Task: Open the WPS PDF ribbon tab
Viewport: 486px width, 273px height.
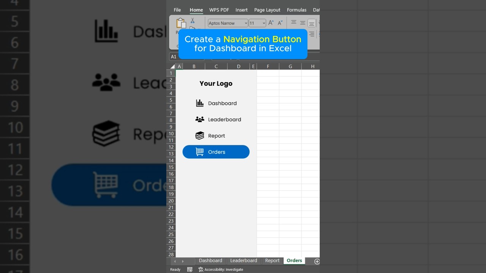Action: 219,10
